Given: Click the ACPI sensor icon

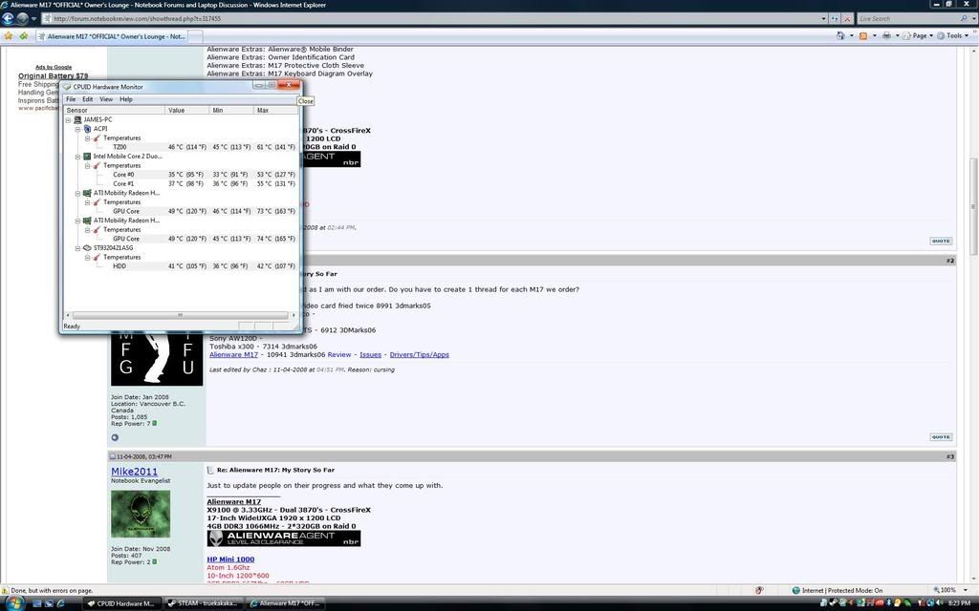Looking at the screenshot, I should (87, 129).
